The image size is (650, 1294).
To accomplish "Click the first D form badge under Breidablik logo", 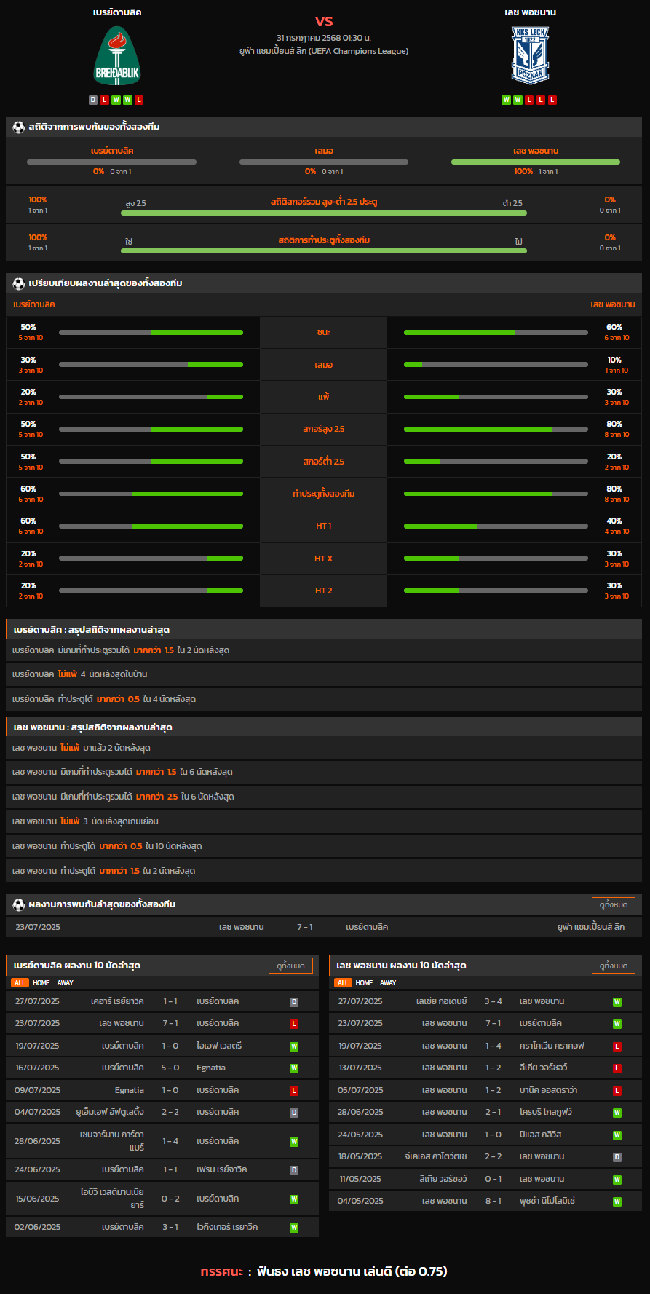I will click(x=93, y=100).
